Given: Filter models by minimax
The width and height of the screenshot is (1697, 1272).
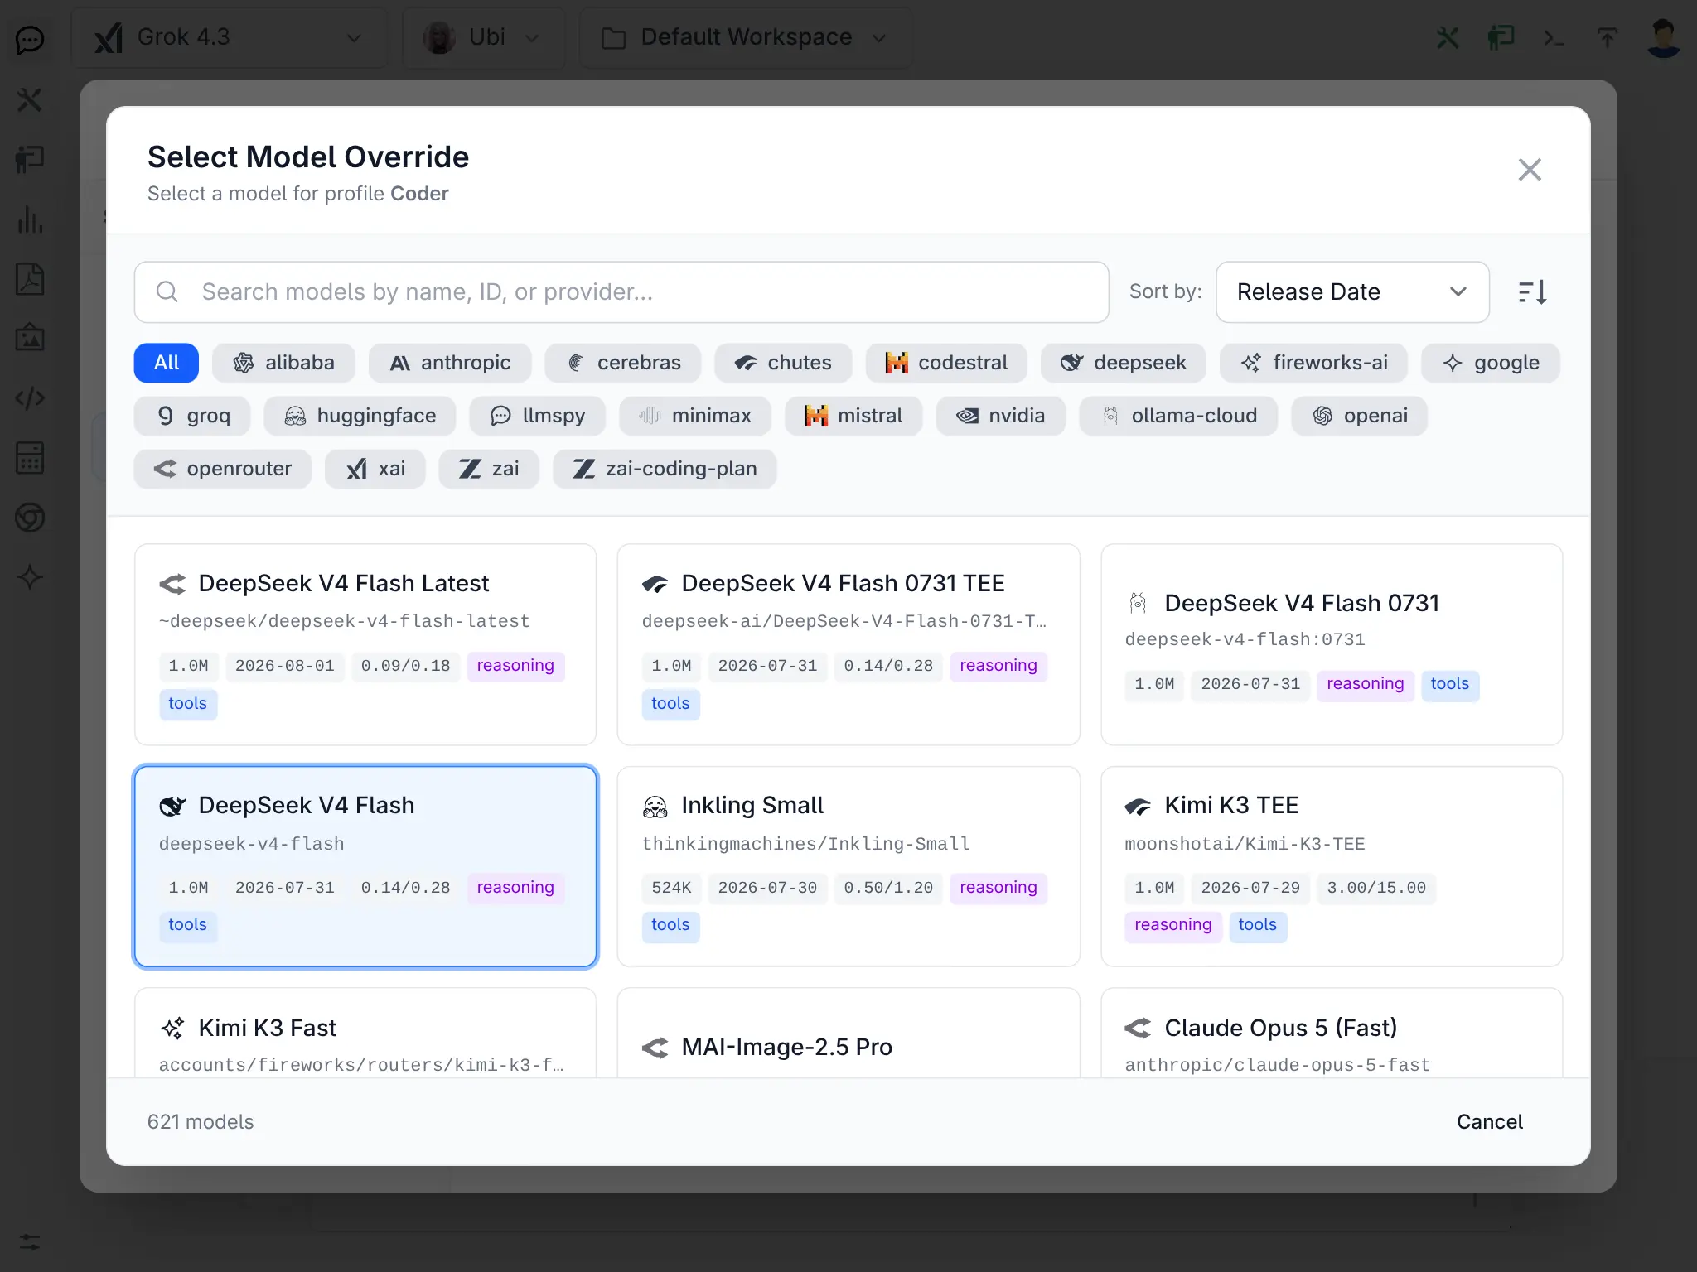Looking at the screenshot, I should [695, 416].
